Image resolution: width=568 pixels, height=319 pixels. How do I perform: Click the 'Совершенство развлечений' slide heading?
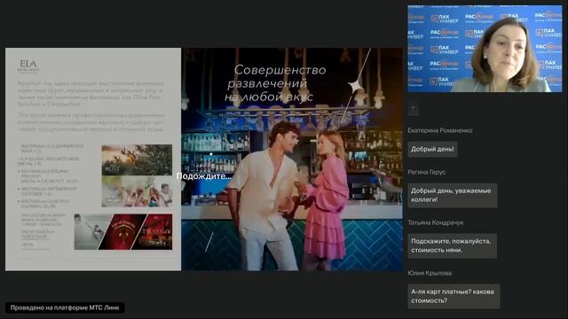pyautogui.click(x=275, y=83)
